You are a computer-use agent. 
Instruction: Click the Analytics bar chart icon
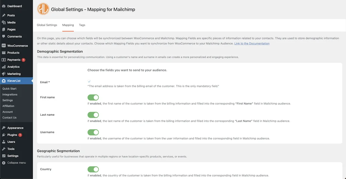point(4,67)
